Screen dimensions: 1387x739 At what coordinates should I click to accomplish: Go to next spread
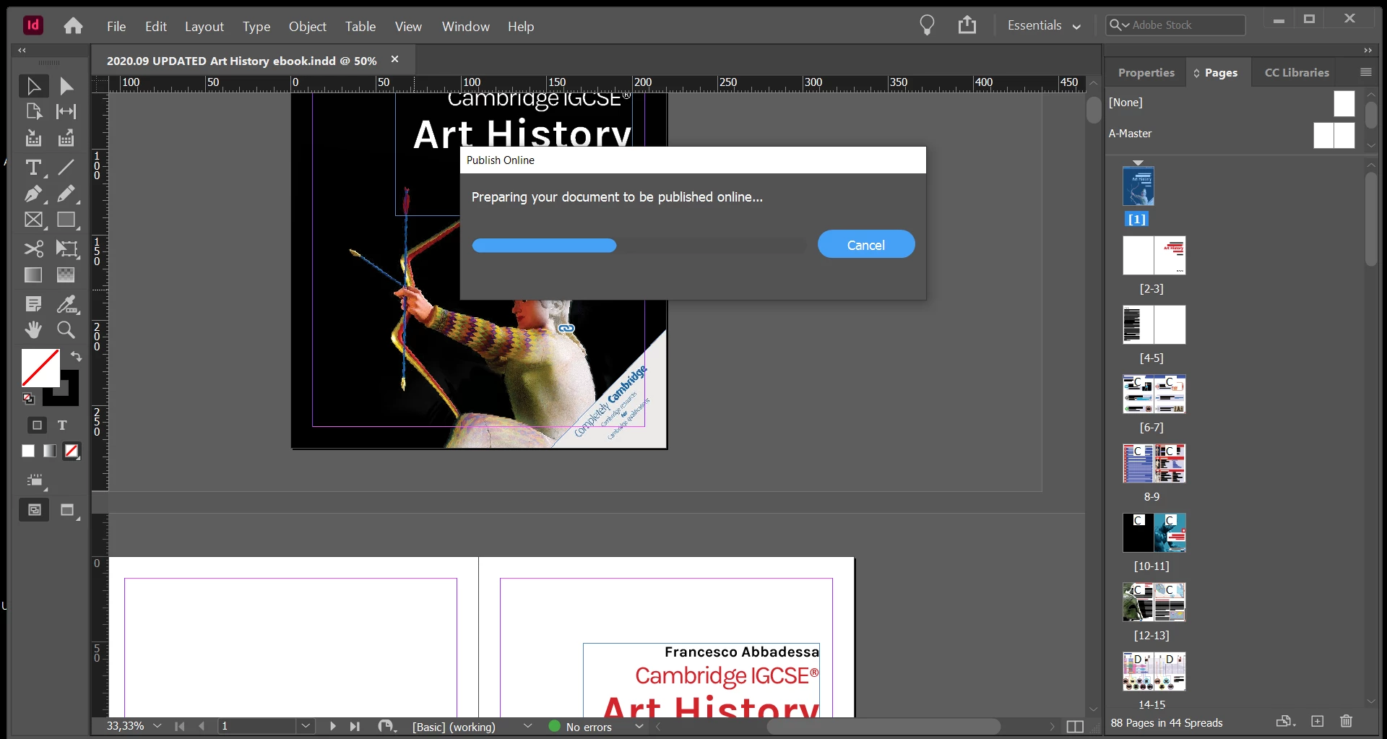click(332, 726)
